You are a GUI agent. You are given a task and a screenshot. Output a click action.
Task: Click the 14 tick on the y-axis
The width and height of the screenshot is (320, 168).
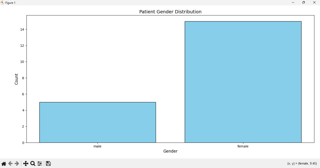click(22, 29)
